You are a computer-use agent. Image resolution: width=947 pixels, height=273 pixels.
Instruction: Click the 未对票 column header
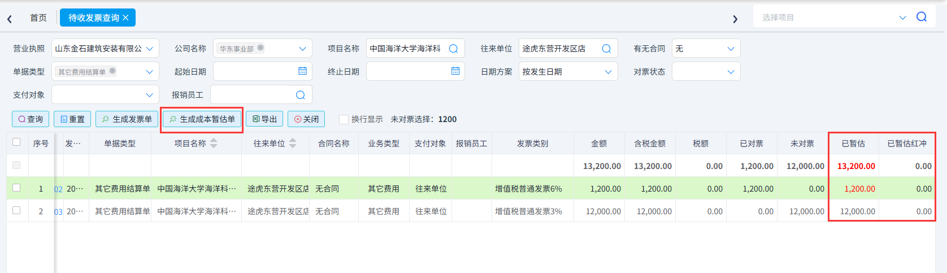click(802, 144)
